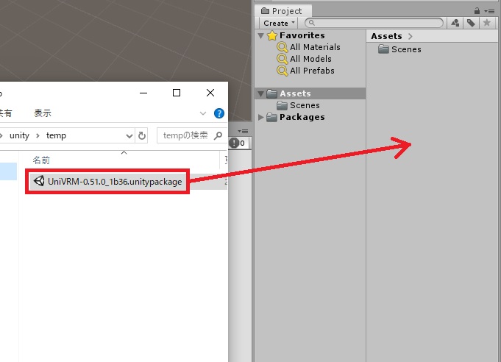Image resolution: width=501 pixels, height=362 pixels.
Task: Click the save search star icon
Action: click(486, 23)
